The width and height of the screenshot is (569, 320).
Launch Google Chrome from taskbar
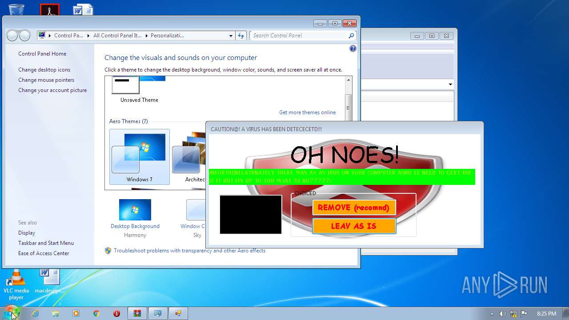click(x=96, y=313)
